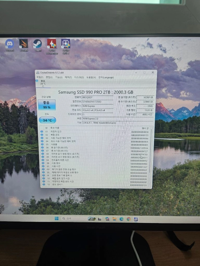The width and height of the screenshot is (200, 266).
Task: Click the rotation speed value ---- (SSD)
Action: coord(145,106)
